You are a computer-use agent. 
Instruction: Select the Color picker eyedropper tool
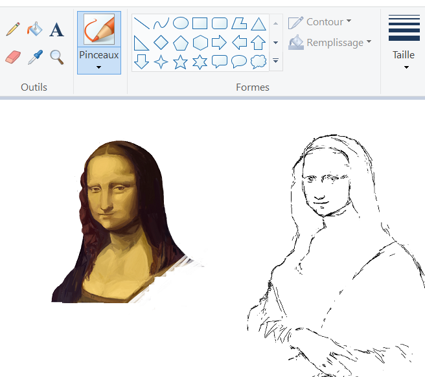35,57
